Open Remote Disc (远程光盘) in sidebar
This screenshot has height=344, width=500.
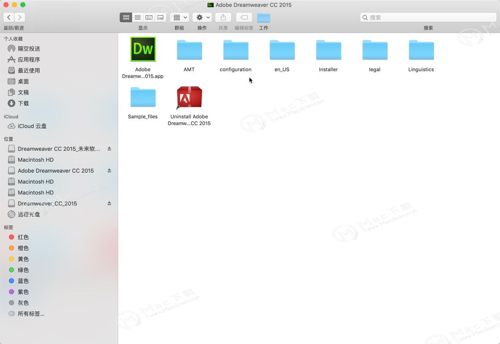24,214
